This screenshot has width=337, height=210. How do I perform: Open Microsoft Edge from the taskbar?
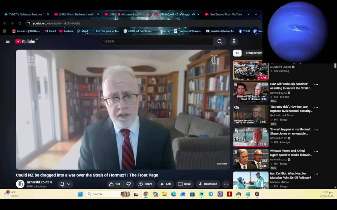point(174,194)
